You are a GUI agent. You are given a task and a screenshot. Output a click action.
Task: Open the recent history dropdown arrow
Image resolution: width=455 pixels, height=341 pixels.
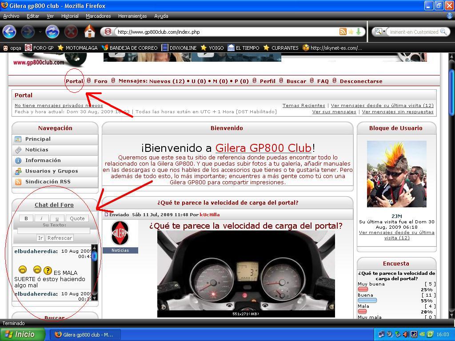pyautogui.click(x=40, y=32)
